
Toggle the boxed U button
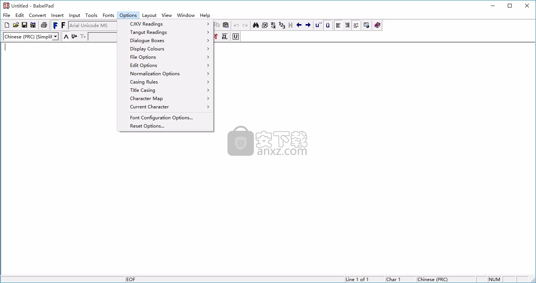coord(236,37)
